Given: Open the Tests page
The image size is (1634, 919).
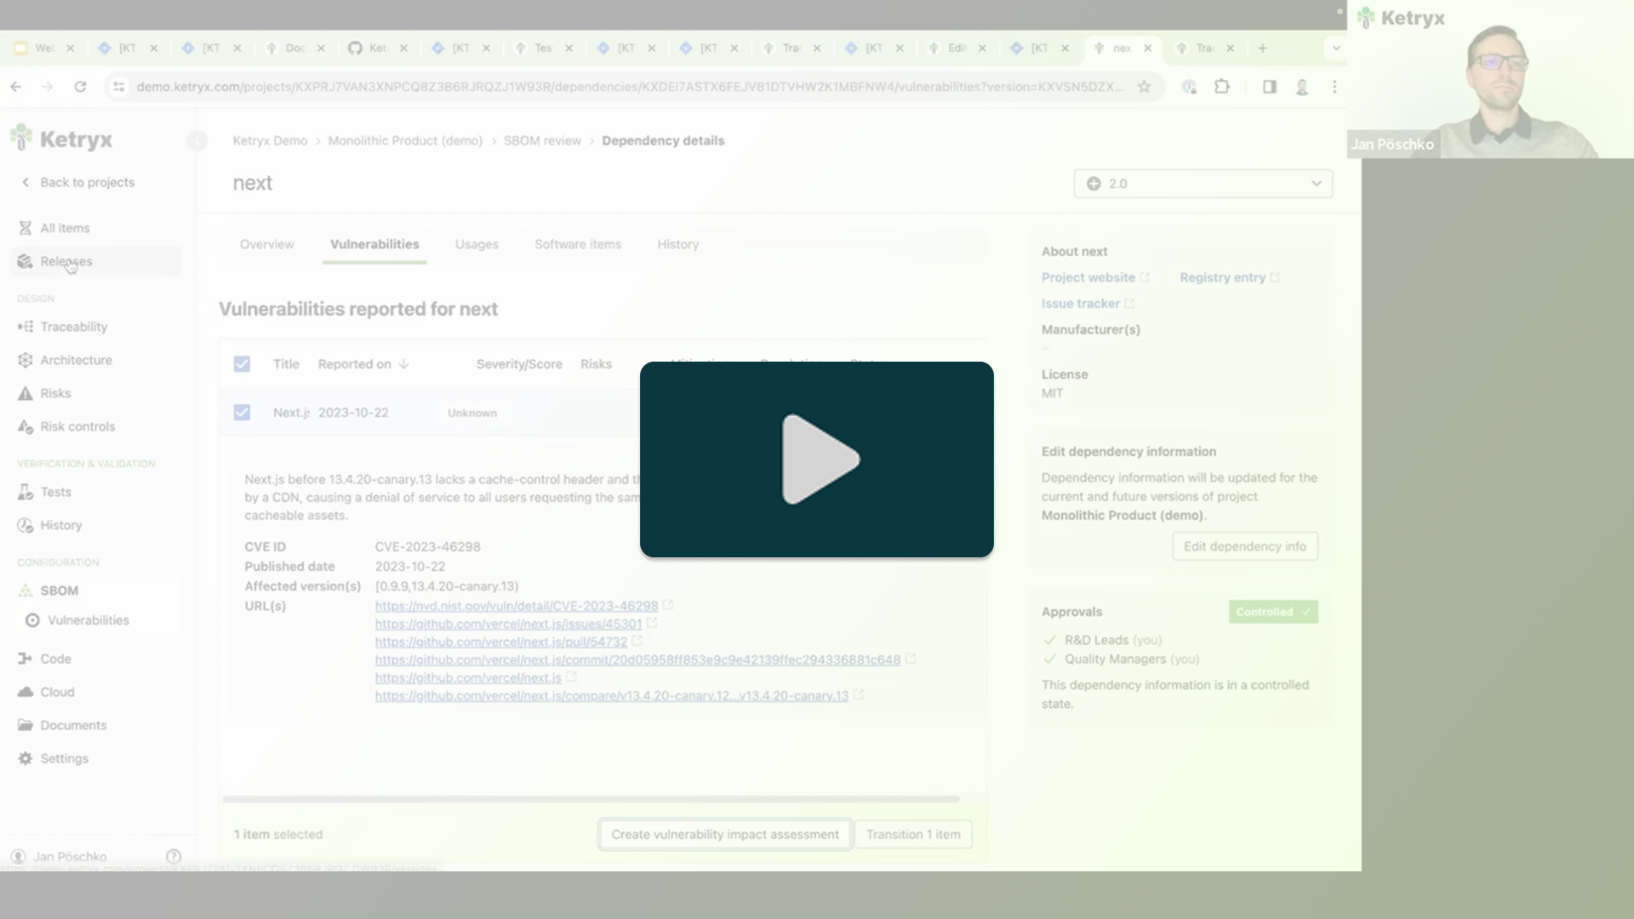Looking at the screenshot, I should (x=55, y=492).
